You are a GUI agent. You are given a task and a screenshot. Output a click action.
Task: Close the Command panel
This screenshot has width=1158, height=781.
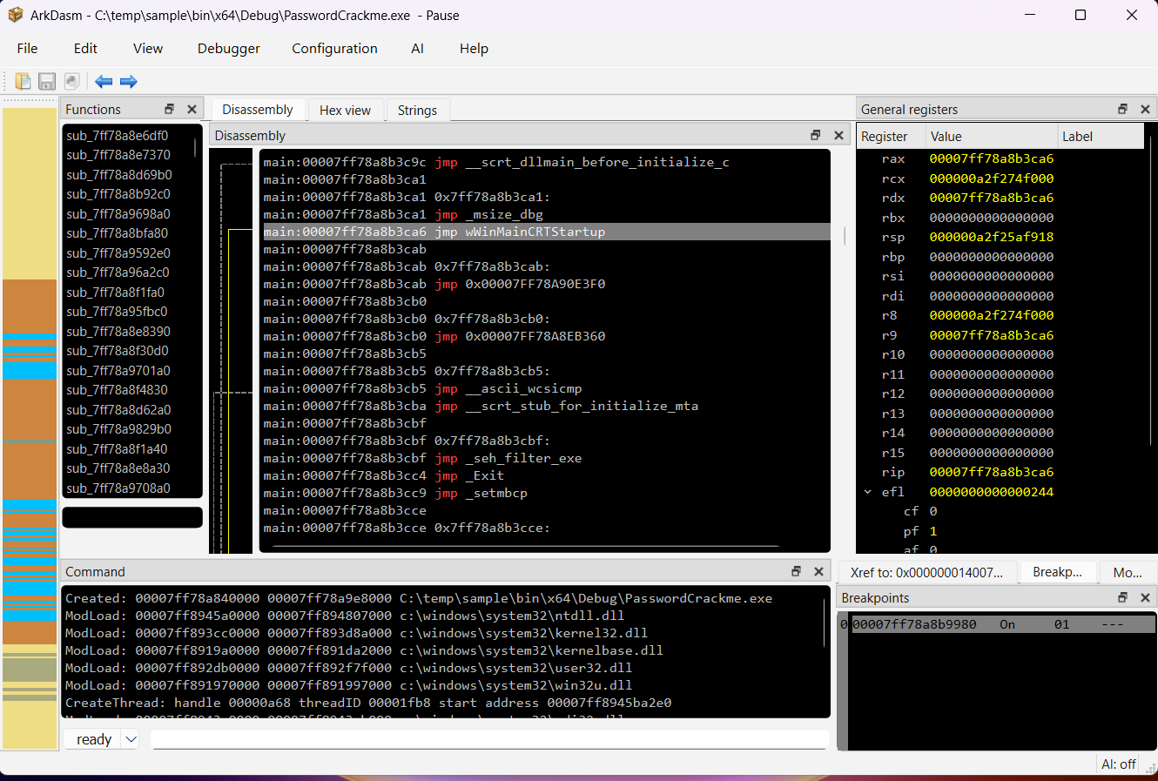[818, 571]
